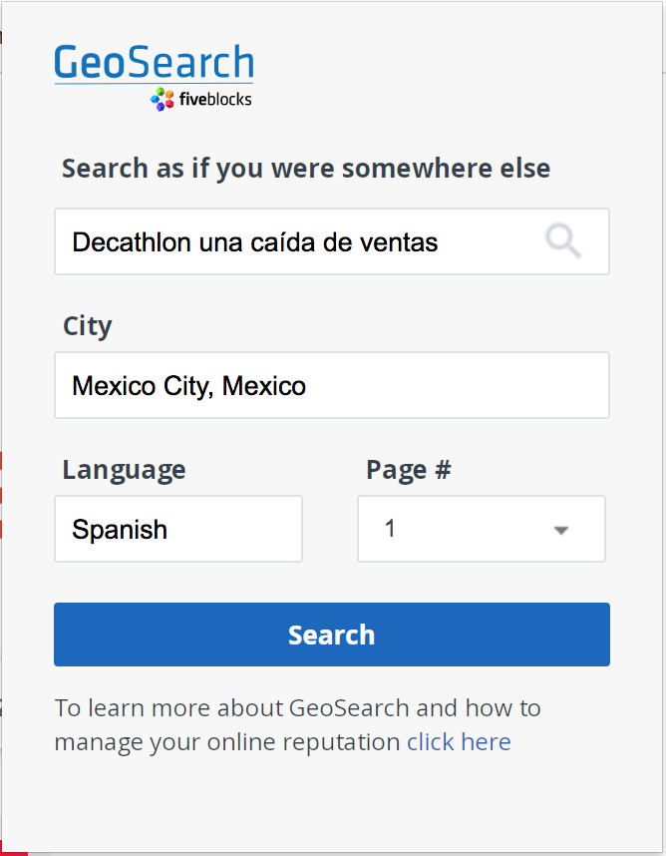This screenshot has width=666, height=856.
Task: Click "Search as if you were somewhere else" heading
Action: (306, 168)
